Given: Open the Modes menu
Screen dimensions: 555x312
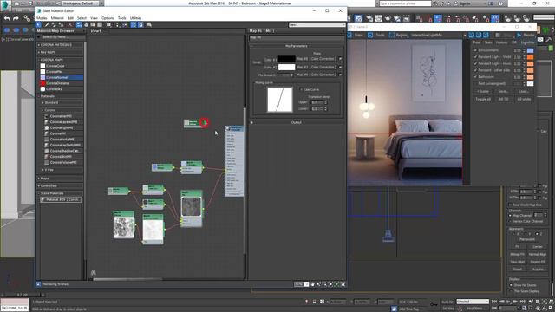Looking at the screenshot, I should point(42,18).
